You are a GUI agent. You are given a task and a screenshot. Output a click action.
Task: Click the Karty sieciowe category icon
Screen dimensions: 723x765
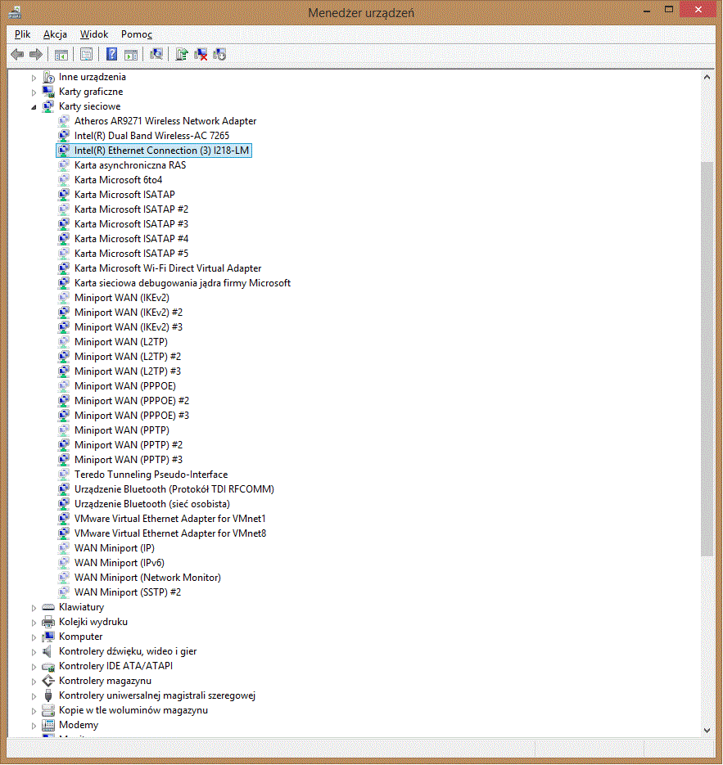click(47, 106)
